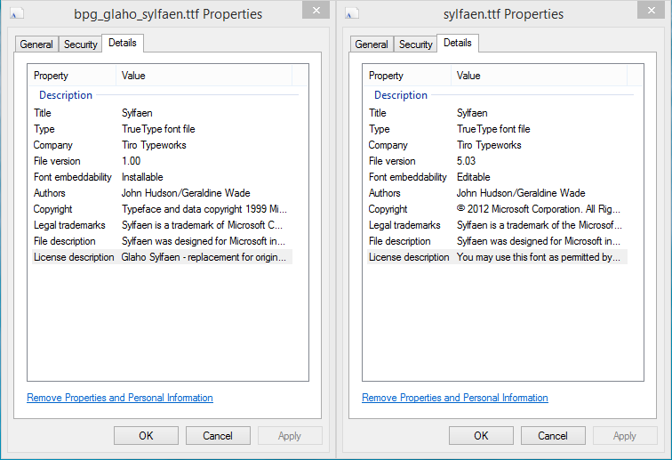This screenshot has width=672, height=460.
Task: Click the font file icon in bpg_glaho_sylfaen.ttf title bar
Action: pos(17,14)
